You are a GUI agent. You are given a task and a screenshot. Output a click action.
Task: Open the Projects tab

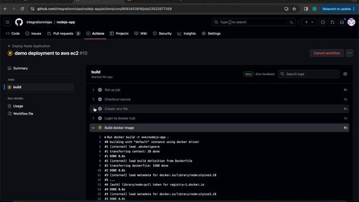tap(119, 34)
